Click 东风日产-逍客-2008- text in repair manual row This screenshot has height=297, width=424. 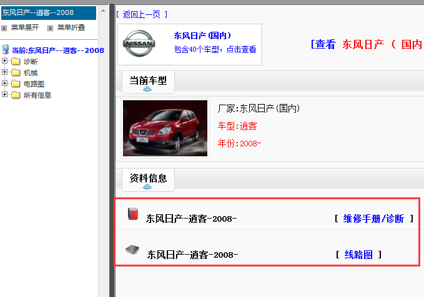(192, 219)
